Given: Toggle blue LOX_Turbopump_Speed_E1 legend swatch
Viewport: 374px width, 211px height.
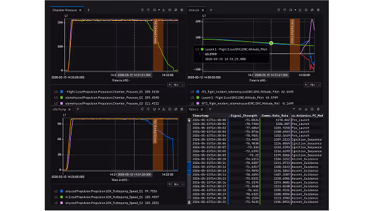Looking at the screenshot, I should click(x=62, y=191).
